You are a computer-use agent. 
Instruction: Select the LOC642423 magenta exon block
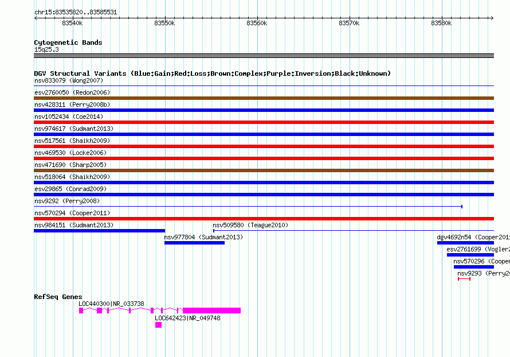tap(158, 325)
